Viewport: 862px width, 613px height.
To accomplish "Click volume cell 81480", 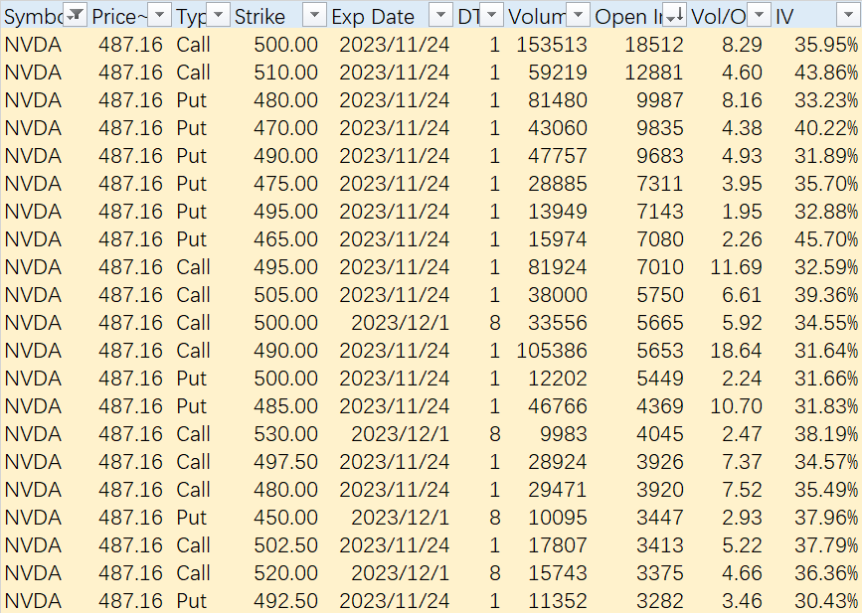I will [x=558, y=100].
